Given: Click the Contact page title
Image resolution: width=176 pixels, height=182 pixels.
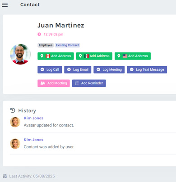Looking at the screenshot, I should [x=30, y=5].
